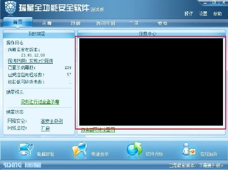Switch to the 安检 tab

pyautogui.click(x=162, y=23)
